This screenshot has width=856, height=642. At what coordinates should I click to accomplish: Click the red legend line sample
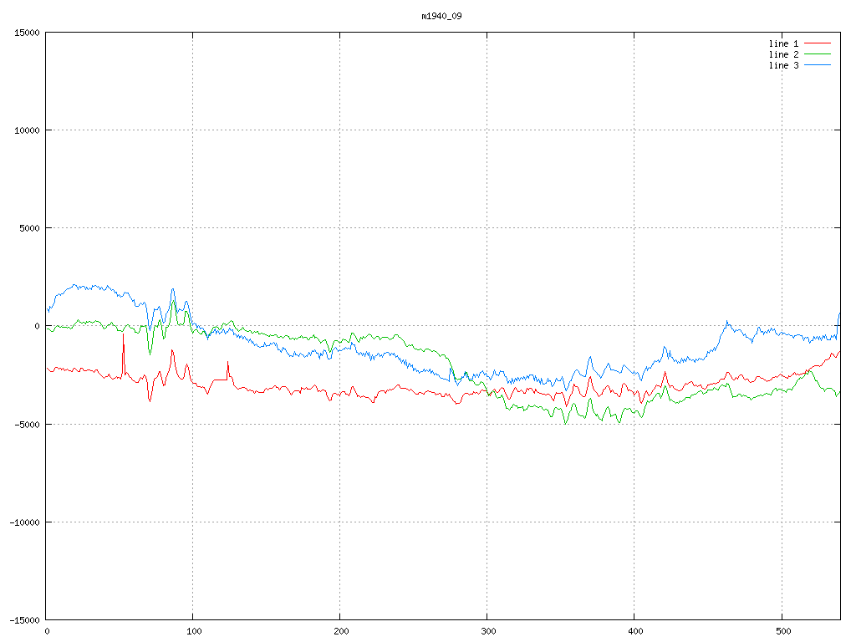pyautogui.click(x=818, y=43)
